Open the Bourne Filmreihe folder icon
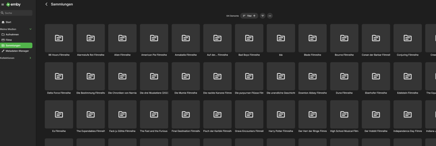Image resolution: width=436 pixels, height=146 pixels. tap(344, 38)
